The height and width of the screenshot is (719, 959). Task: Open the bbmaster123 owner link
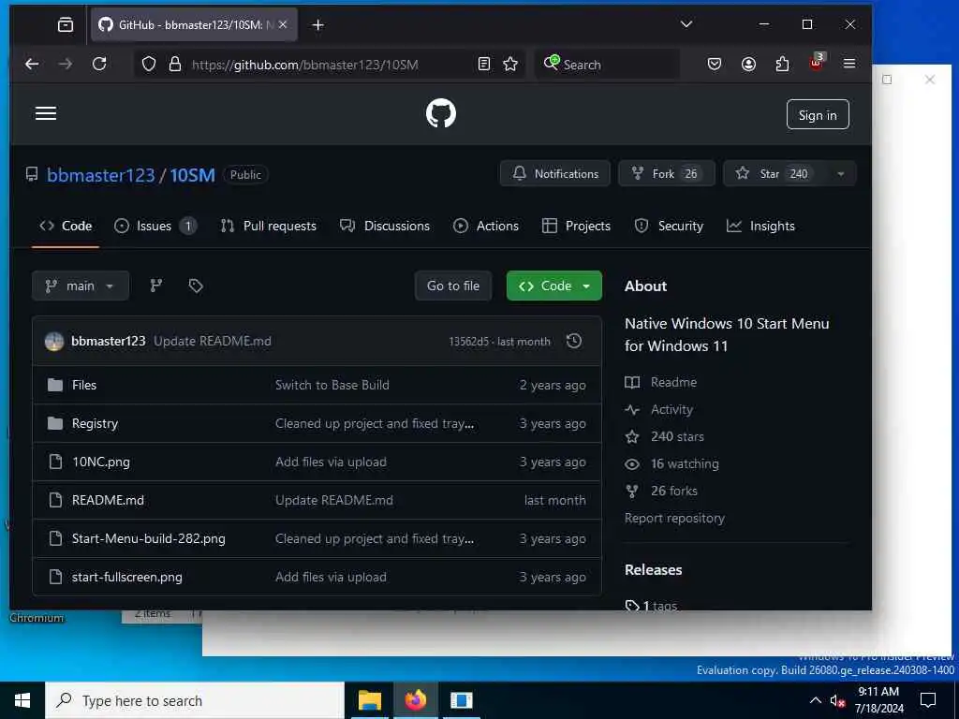tap(101, 175)
